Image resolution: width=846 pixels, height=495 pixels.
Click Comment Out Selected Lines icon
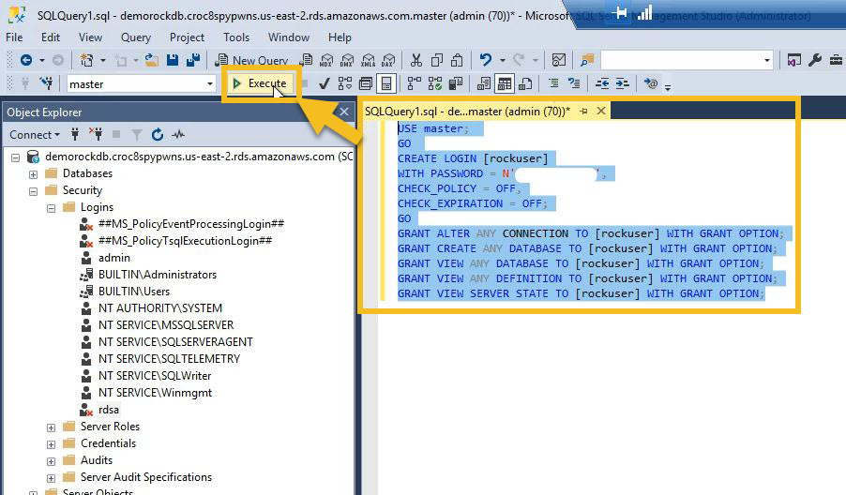click(553, 83)
